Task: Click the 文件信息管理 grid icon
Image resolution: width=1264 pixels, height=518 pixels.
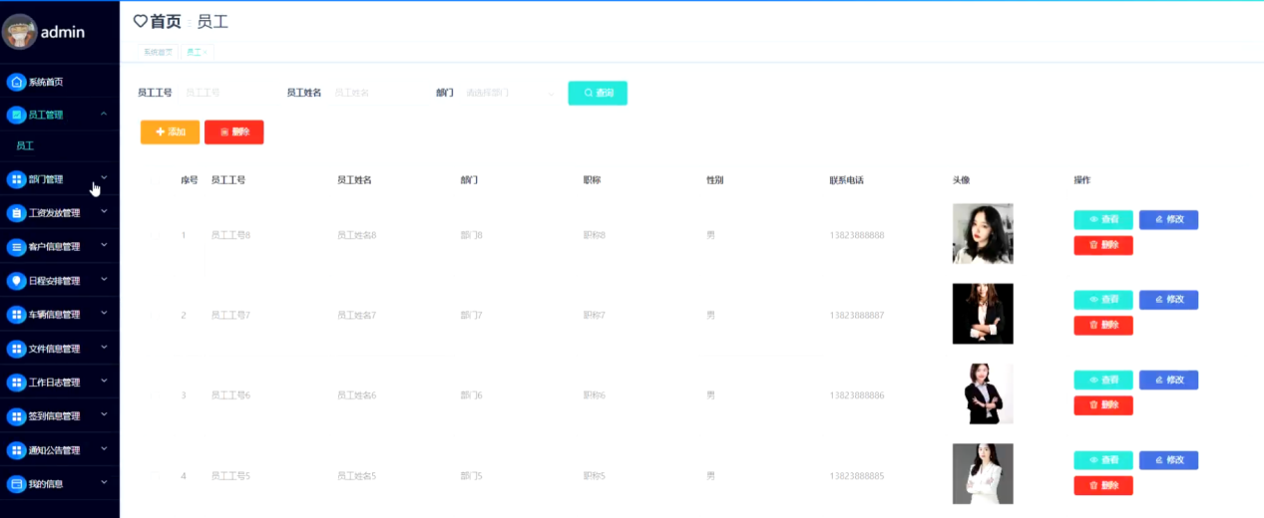Action: tap(16, 349)
